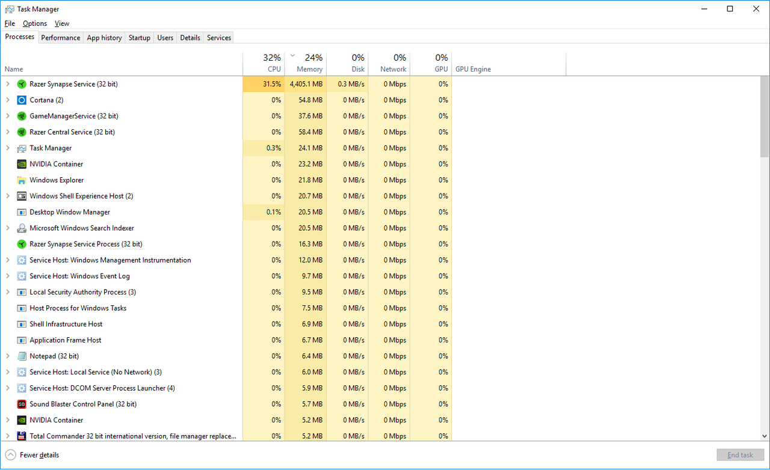The width and height of the screenshot is (770, 470).
Task: Expand the Cortana (2) process group
Action: click(x=8, y=100)
